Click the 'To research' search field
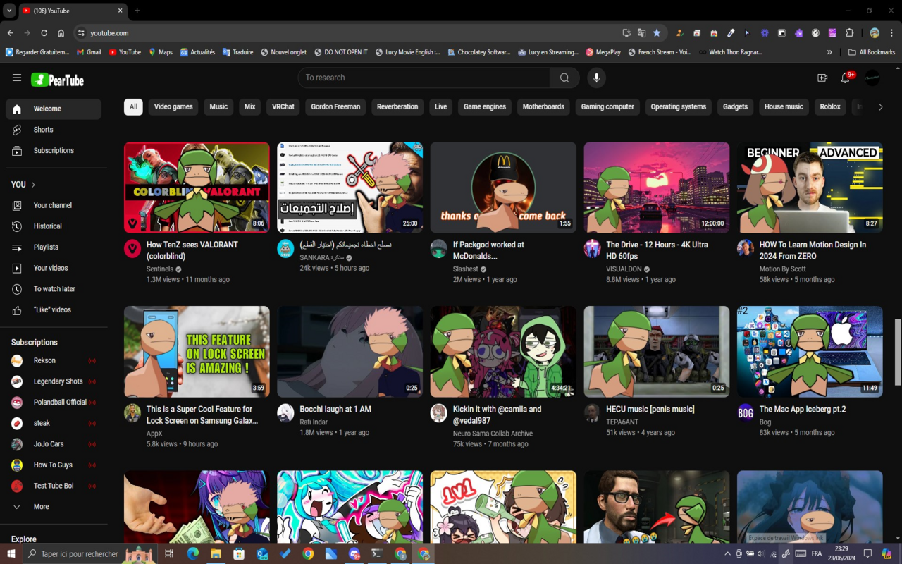The height and width of the screenshot is (564, 902). 423,78
